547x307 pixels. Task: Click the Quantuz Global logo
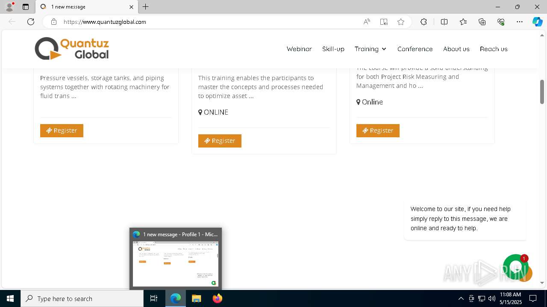pyautogui.click(x=72, y=49)
